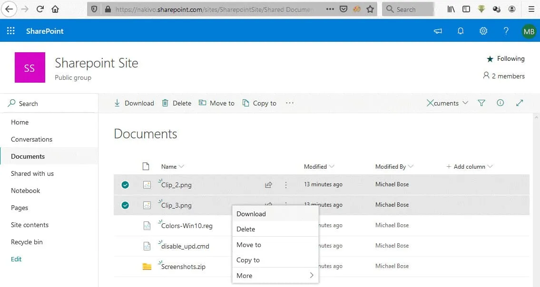Open the settings gear in SharePoint header
540x287 pixels.
[483, 31]
